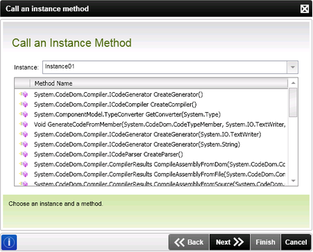Viewport: 313px width, 252px height.
Task: Click the method list scrollbar thumb
Action: pos(293,102)
